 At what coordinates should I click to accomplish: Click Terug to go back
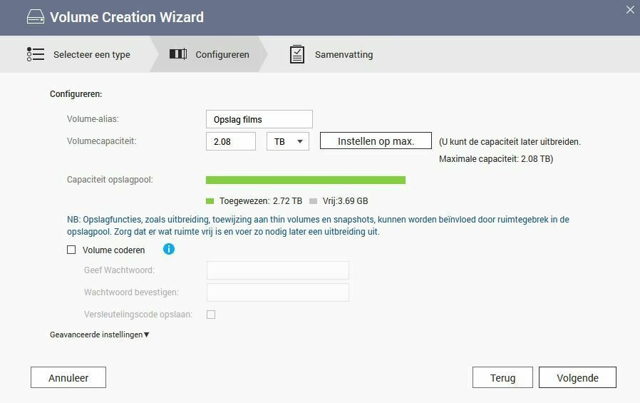click(503, 378)
